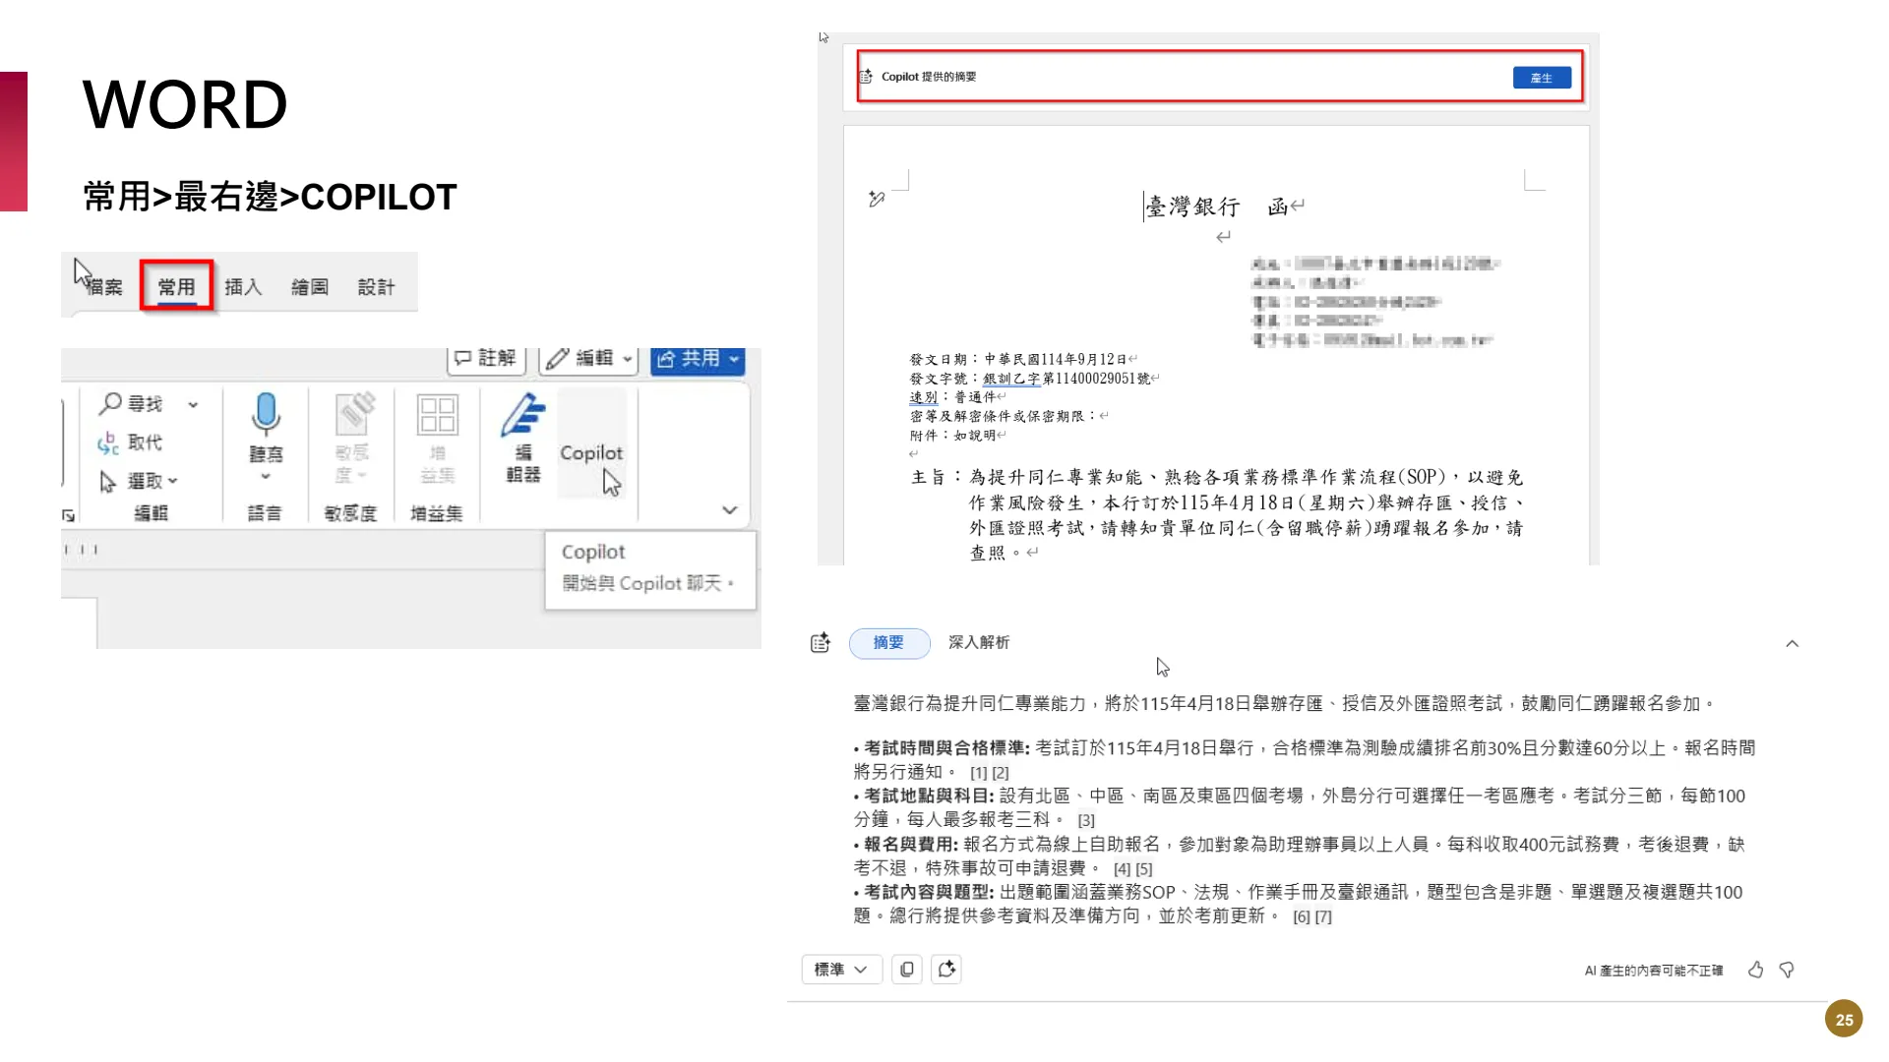Open the 編輯 group dialog launcher

(68, 515)
